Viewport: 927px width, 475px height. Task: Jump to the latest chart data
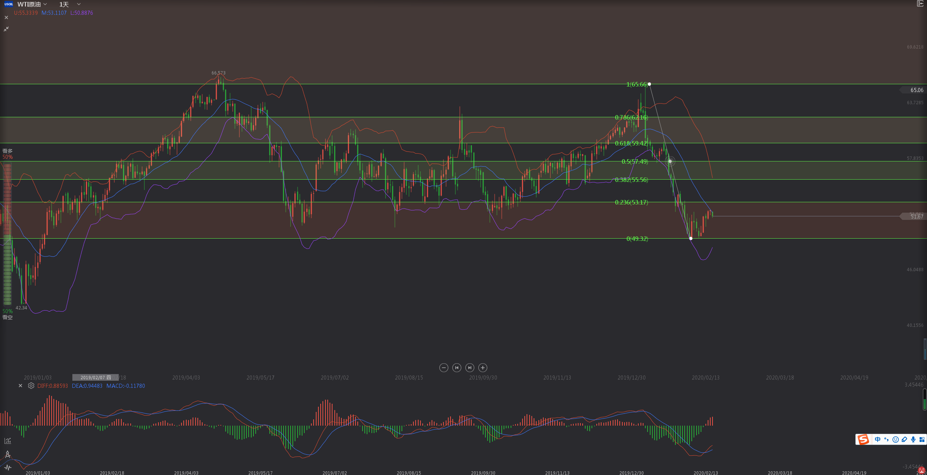[x=469, y=368]
